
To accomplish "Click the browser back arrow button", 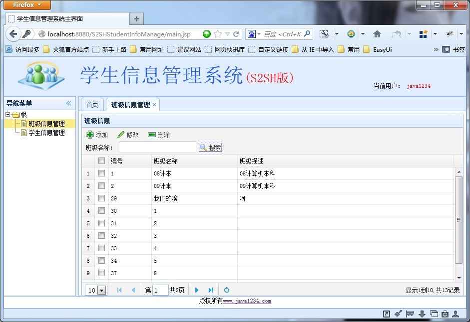I will (x=13, y=34).
